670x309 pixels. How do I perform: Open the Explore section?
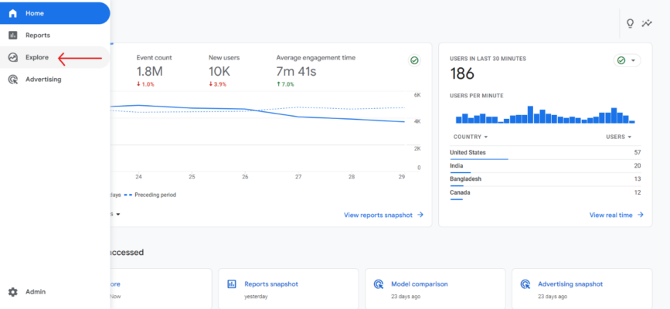tap(36, 57)
